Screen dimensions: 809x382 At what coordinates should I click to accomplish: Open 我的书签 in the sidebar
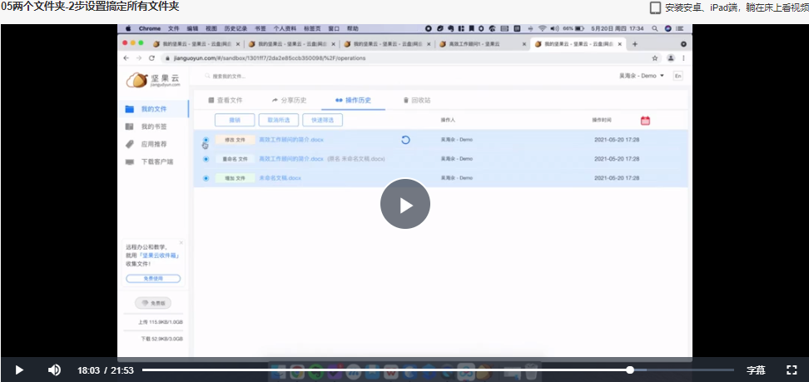(x=153, y=127)
